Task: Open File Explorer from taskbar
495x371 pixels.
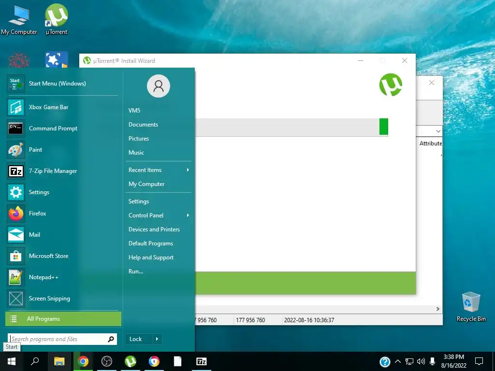Action: [59, 361]
